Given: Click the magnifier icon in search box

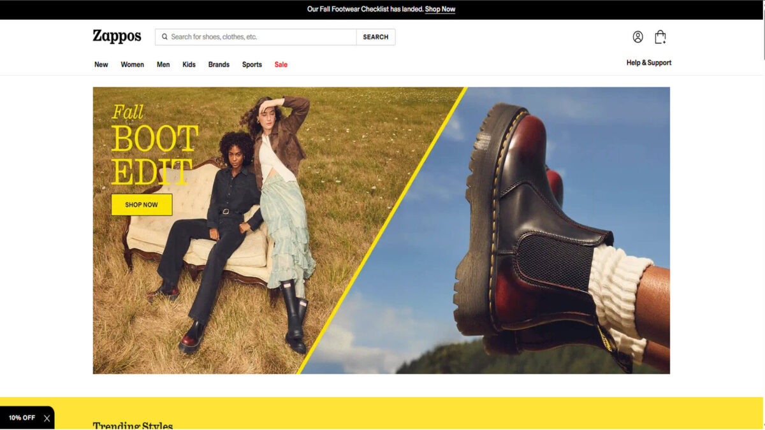Looking at the screenshot, I should pyautogui.click(x=164, y=37).
